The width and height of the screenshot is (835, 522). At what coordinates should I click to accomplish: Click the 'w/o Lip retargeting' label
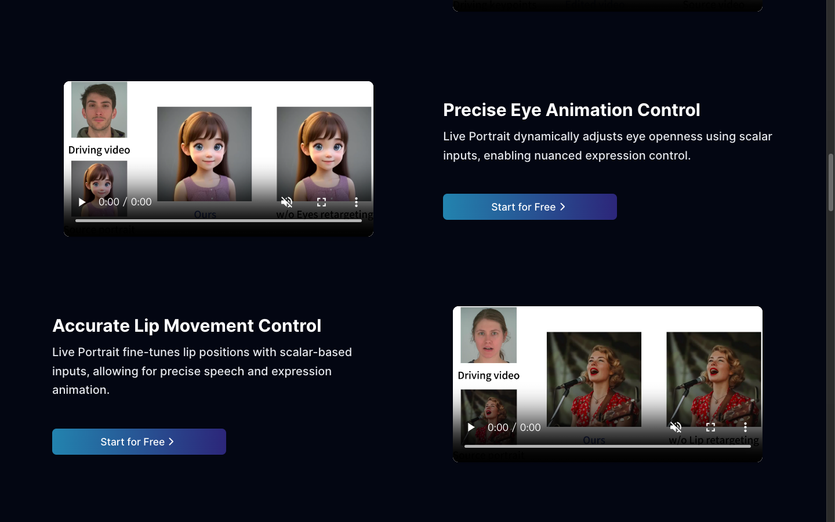pyautogui.click(x=714, y=440)
